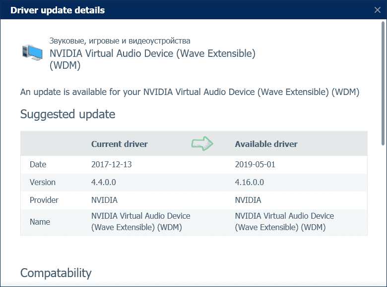Click NVIDIA provider in the Available driver column
Viewport: 387px width, 287px height.
pos(248,200)
